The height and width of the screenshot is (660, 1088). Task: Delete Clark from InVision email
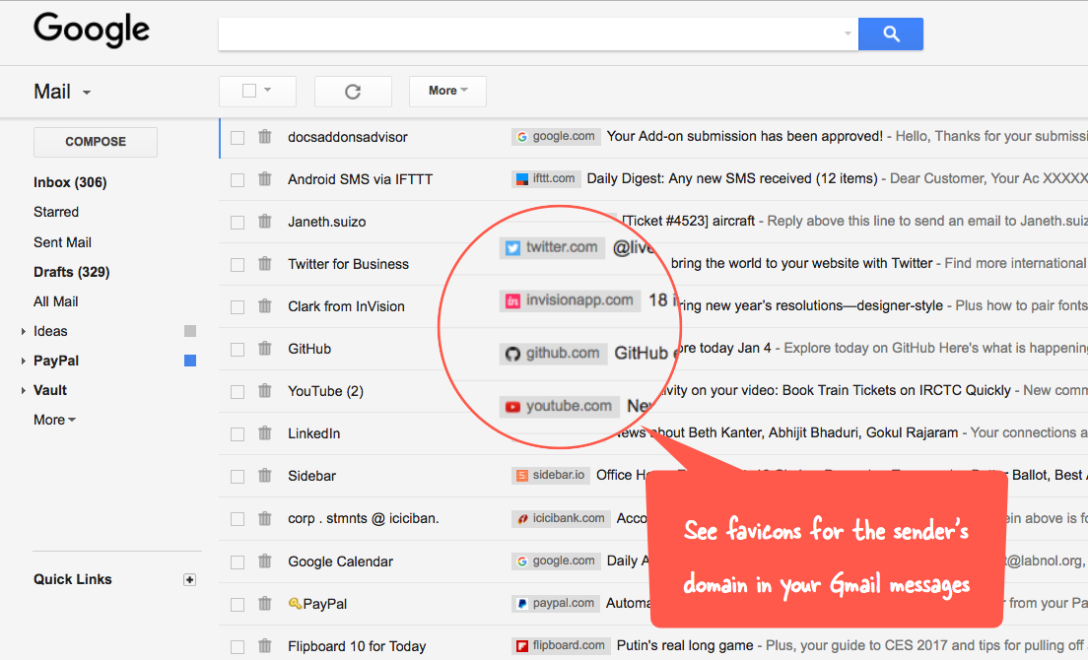coord(265,305)
